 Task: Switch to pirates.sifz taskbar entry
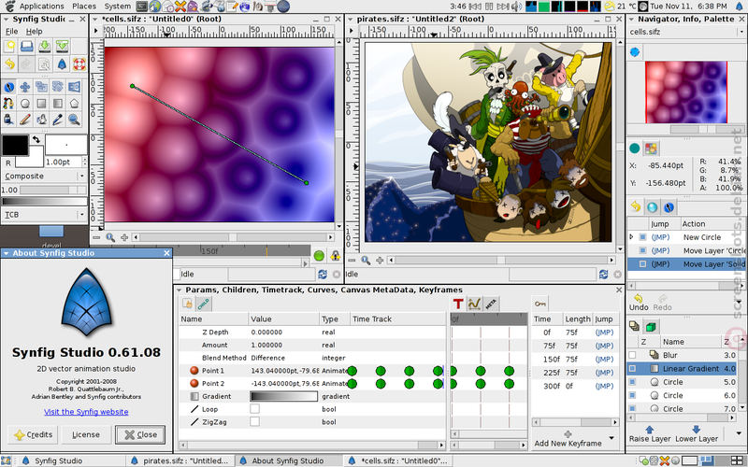point(181,460)
